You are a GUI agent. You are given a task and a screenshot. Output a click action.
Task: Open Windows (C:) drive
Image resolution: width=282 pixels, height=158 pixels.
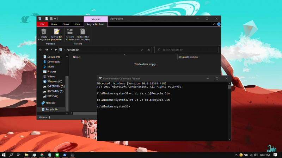point(53,81)
